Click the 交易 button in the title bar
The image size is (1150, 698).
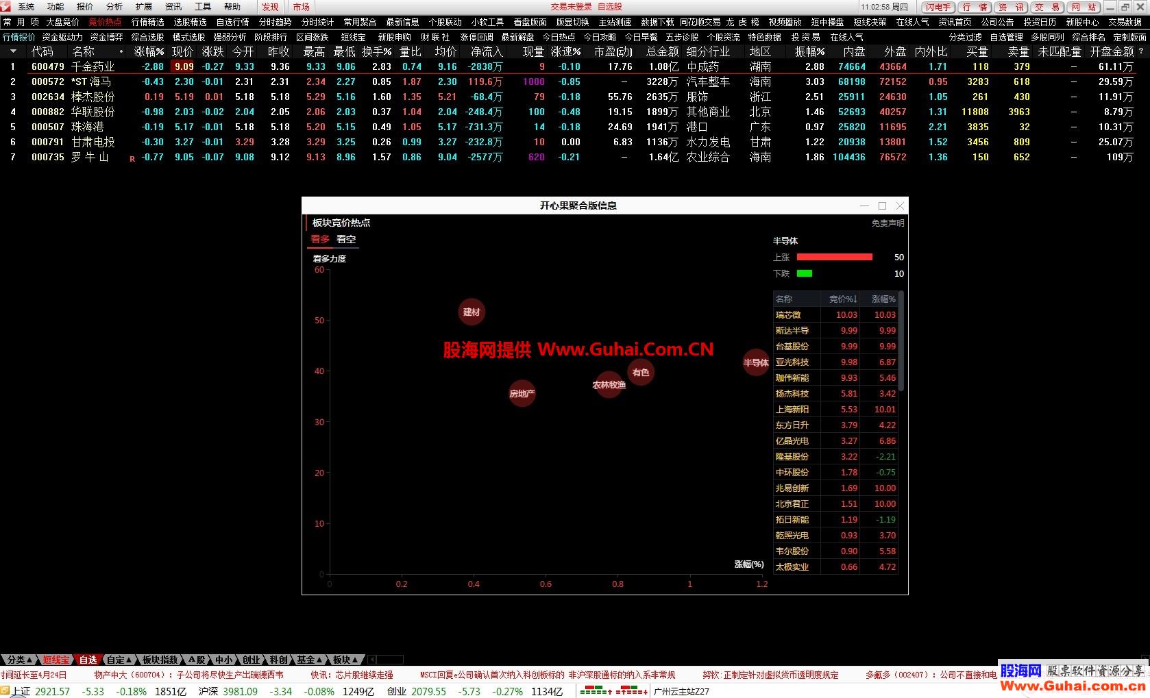click(1048, 7)
